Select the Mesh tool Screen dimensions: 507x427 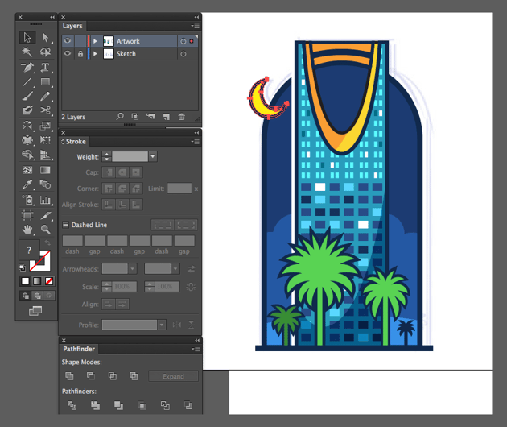tap(27, 170)
